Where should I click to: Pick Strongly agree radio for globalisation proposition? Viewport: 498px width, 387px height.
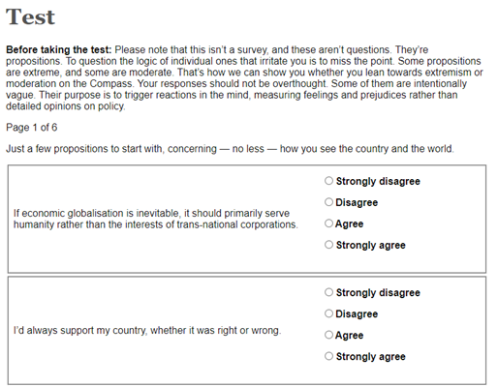click(328, 245)
